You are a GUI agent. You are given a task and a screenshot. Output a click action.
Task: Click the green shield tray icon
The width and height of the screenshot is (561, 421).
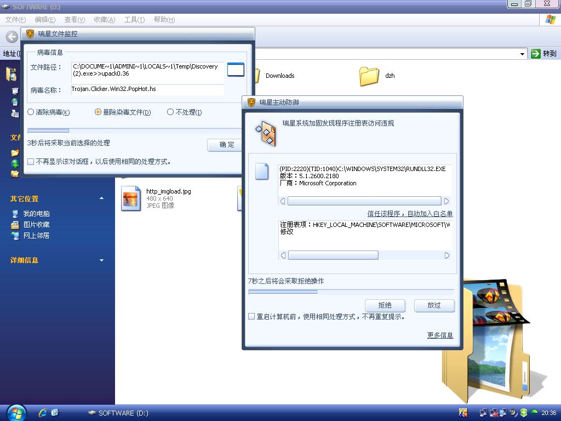point(523,413)
